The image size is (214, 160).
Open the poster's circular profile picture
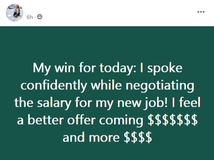pyautogui.click(x=15, y=13)
